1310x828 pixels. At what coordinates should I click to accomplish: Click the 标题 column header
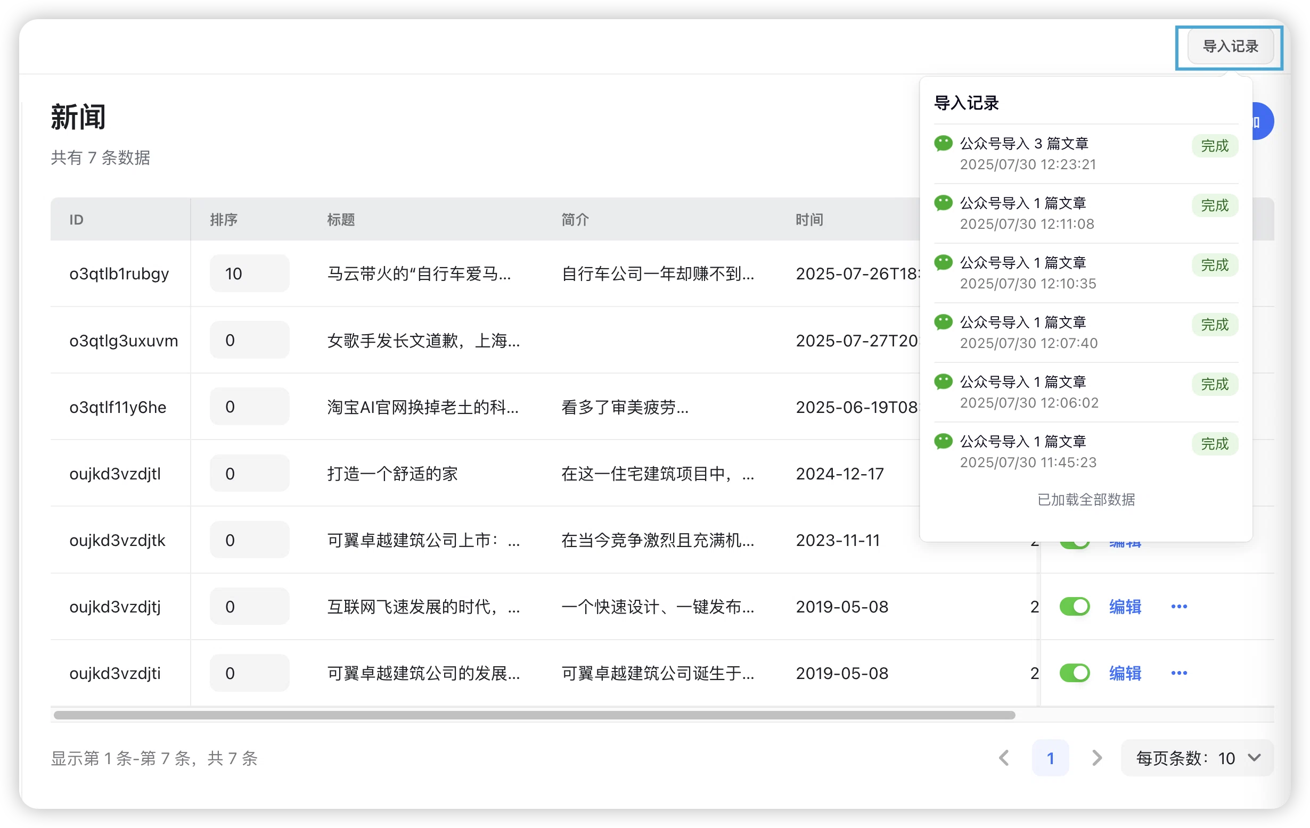click(341, 220)
